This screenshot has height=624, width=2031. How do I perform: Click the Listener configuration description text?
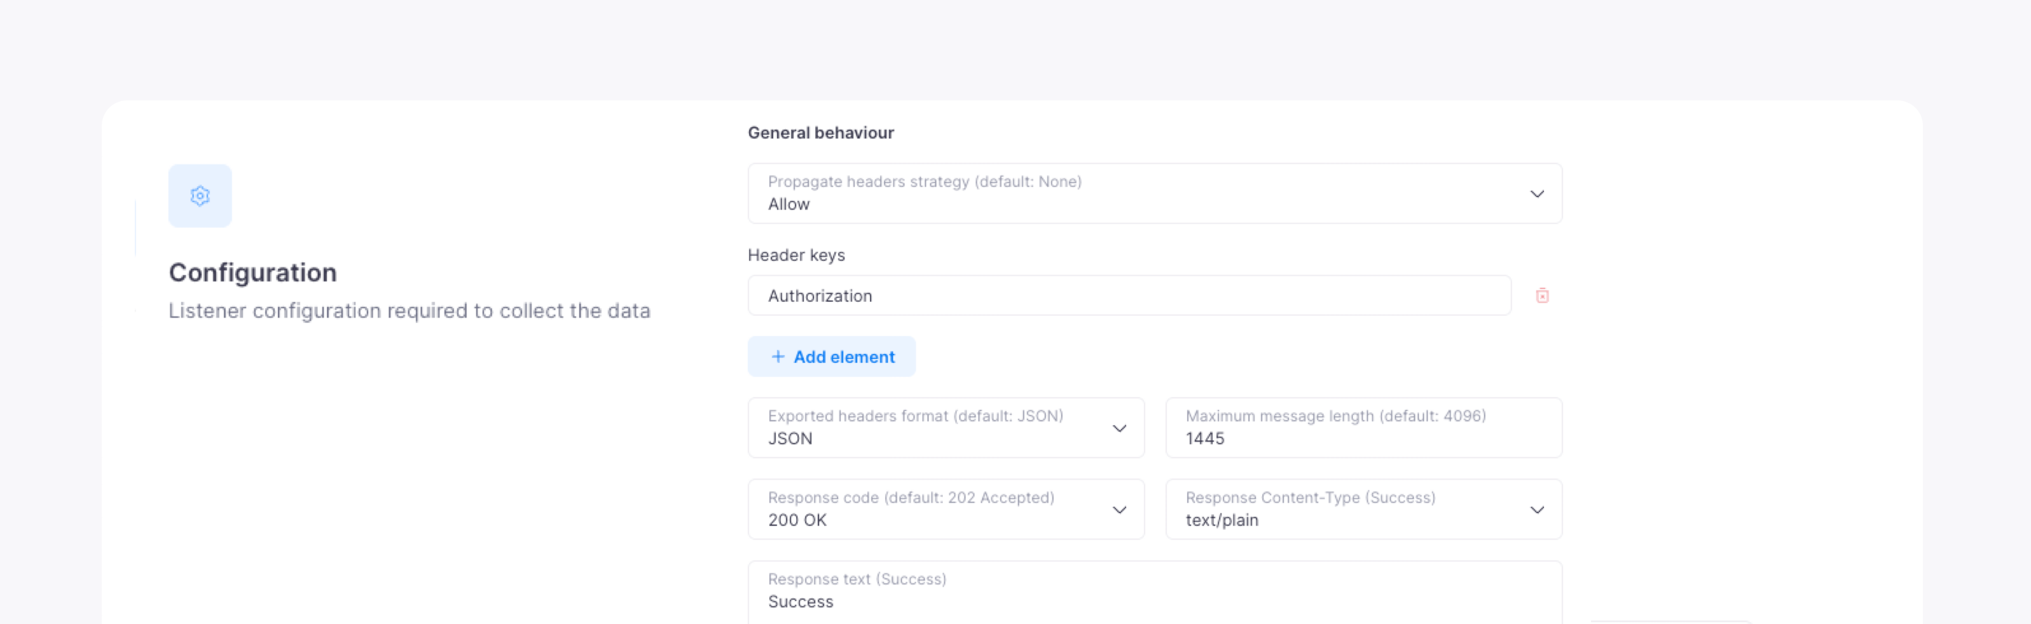point(410,311)
